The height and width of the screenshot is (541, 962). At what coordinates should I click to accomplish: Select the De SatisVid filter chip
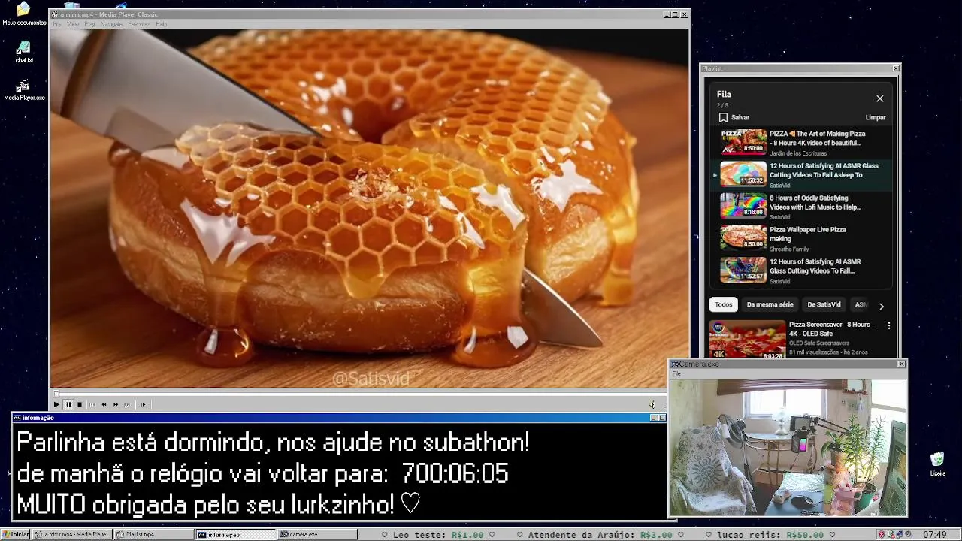point(824,304)
